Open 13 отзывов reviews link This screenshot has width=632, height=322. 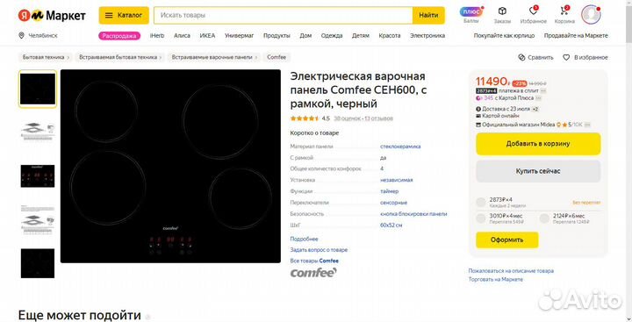coord(379,118)
